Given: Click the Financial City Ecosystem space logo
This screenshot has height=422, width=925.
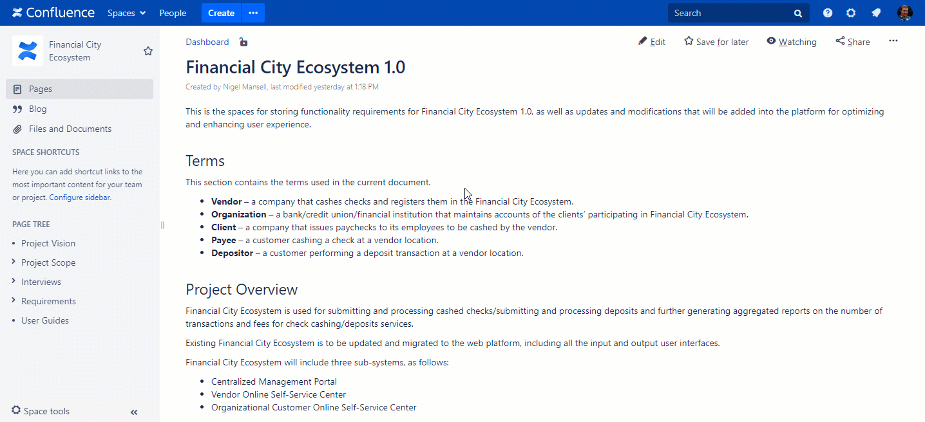Looking at the screenshot, I should (28, 51).
